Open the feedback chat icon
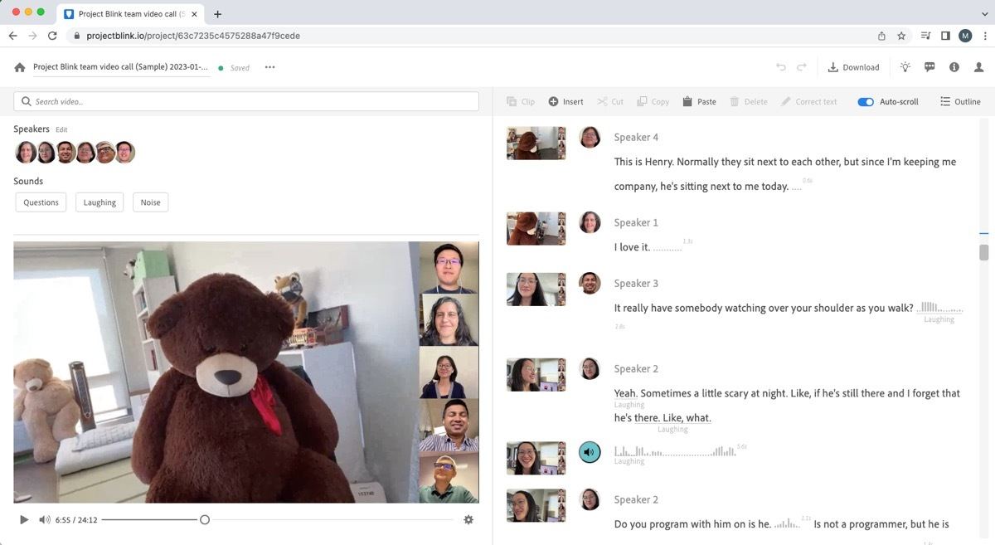Screen dimensions: 995x545 929,67
